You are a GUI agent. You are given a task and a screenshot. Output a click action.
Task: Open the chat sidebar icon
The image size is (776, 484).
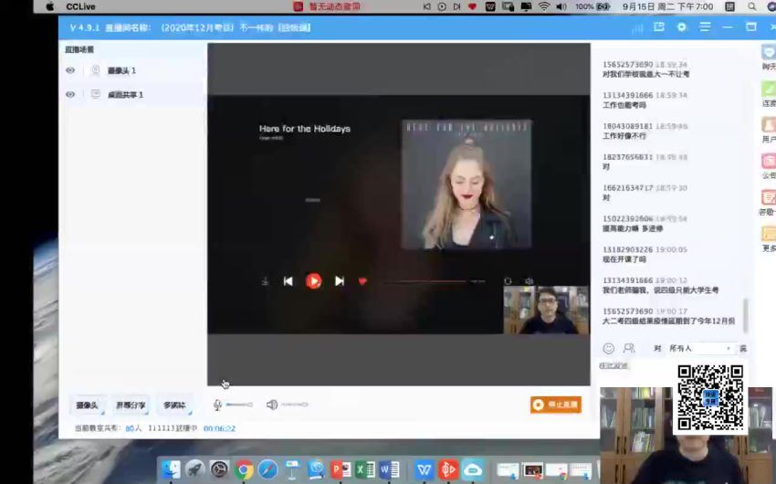click(769, 52)
